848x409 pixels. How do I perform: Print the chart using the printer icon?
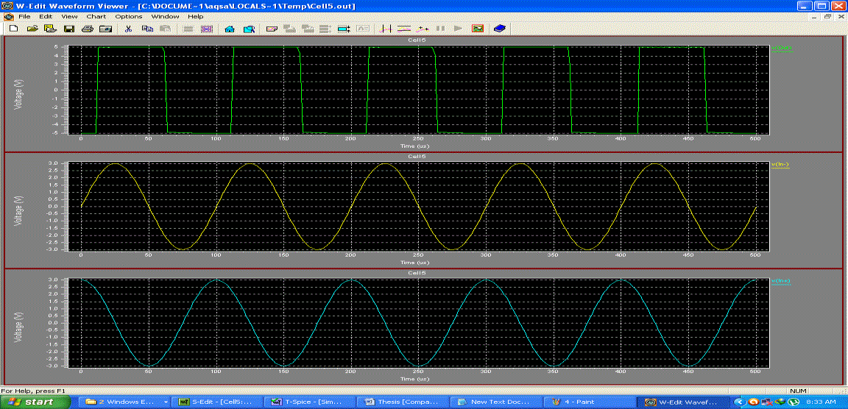coord(87,29)
